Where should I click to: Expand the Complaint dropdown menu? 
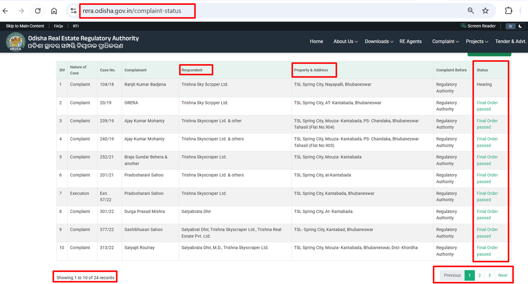click(x=445, y=41)
